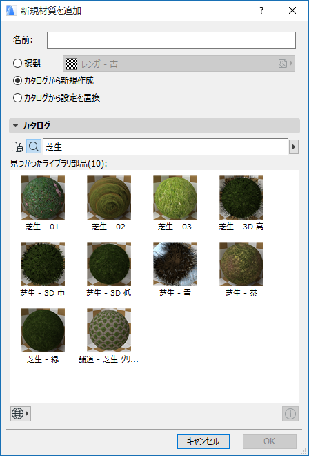Click the 見つかったライブラリ部品(10) label
Viewport: 309px width, 456px height.
pyautogui.click(x=59, y=164)
